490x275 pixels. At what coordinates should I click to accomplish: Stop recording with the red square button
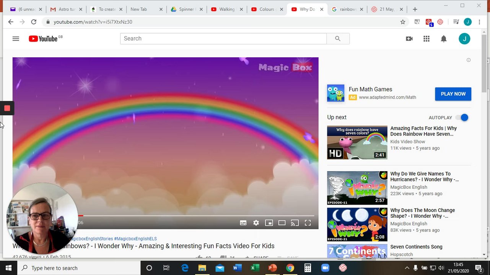click(x=7, y=108)
